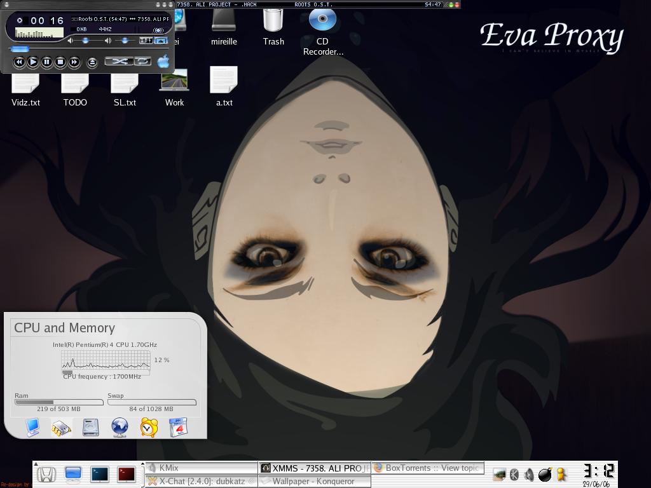Toggle the XMMS equalizer window
This screenshot has height=488, width=651.
[146, 41]
